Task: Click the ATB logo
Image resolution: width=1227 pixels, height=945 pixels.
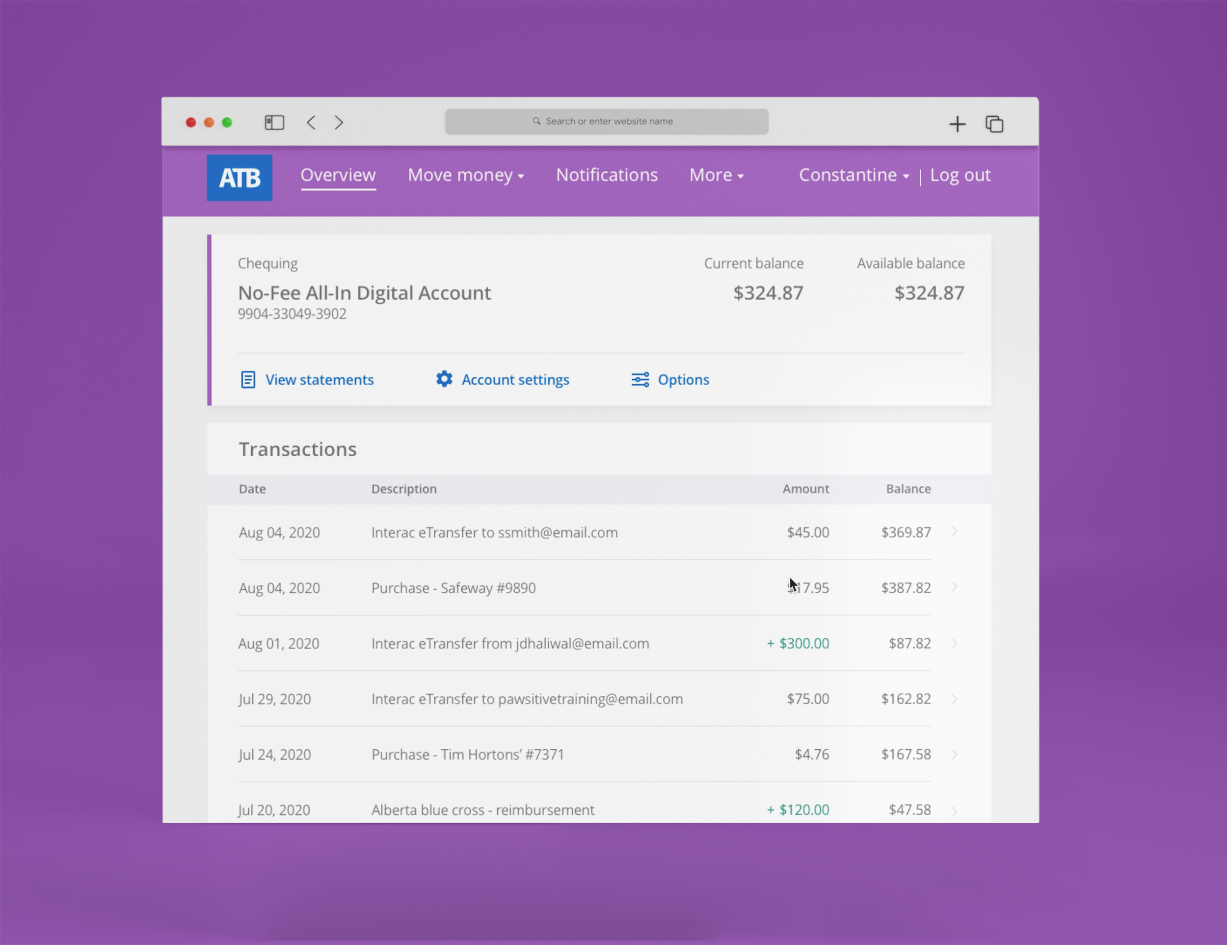Action: [240, 178]
